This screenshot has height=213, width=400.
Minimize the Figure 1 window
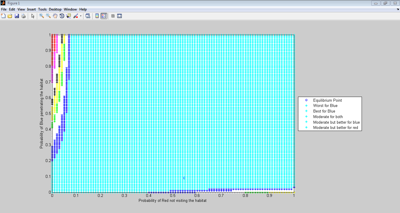(x=376, y=3)
